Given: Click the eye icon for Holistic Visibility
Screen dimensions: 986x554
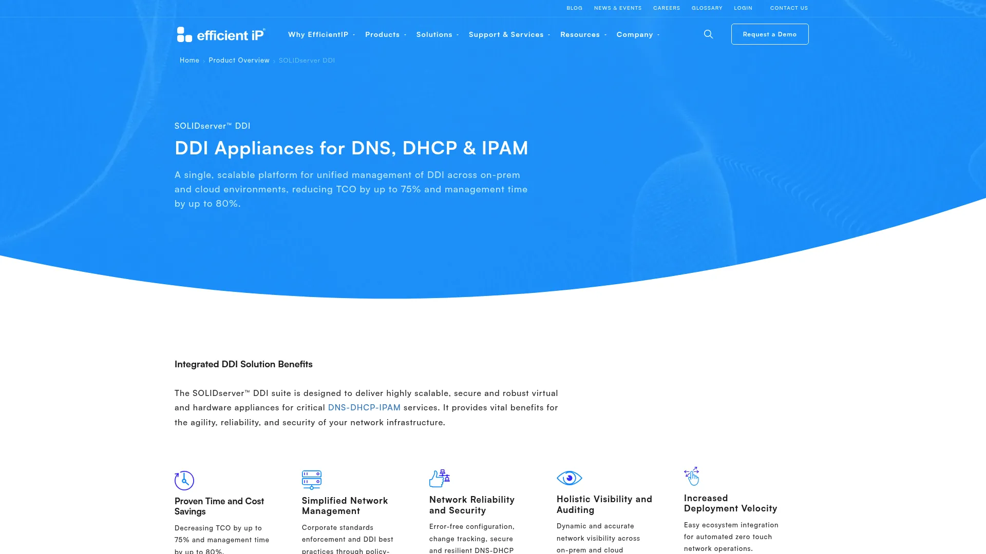Looking at the screenshot, I should click(569, 478).
